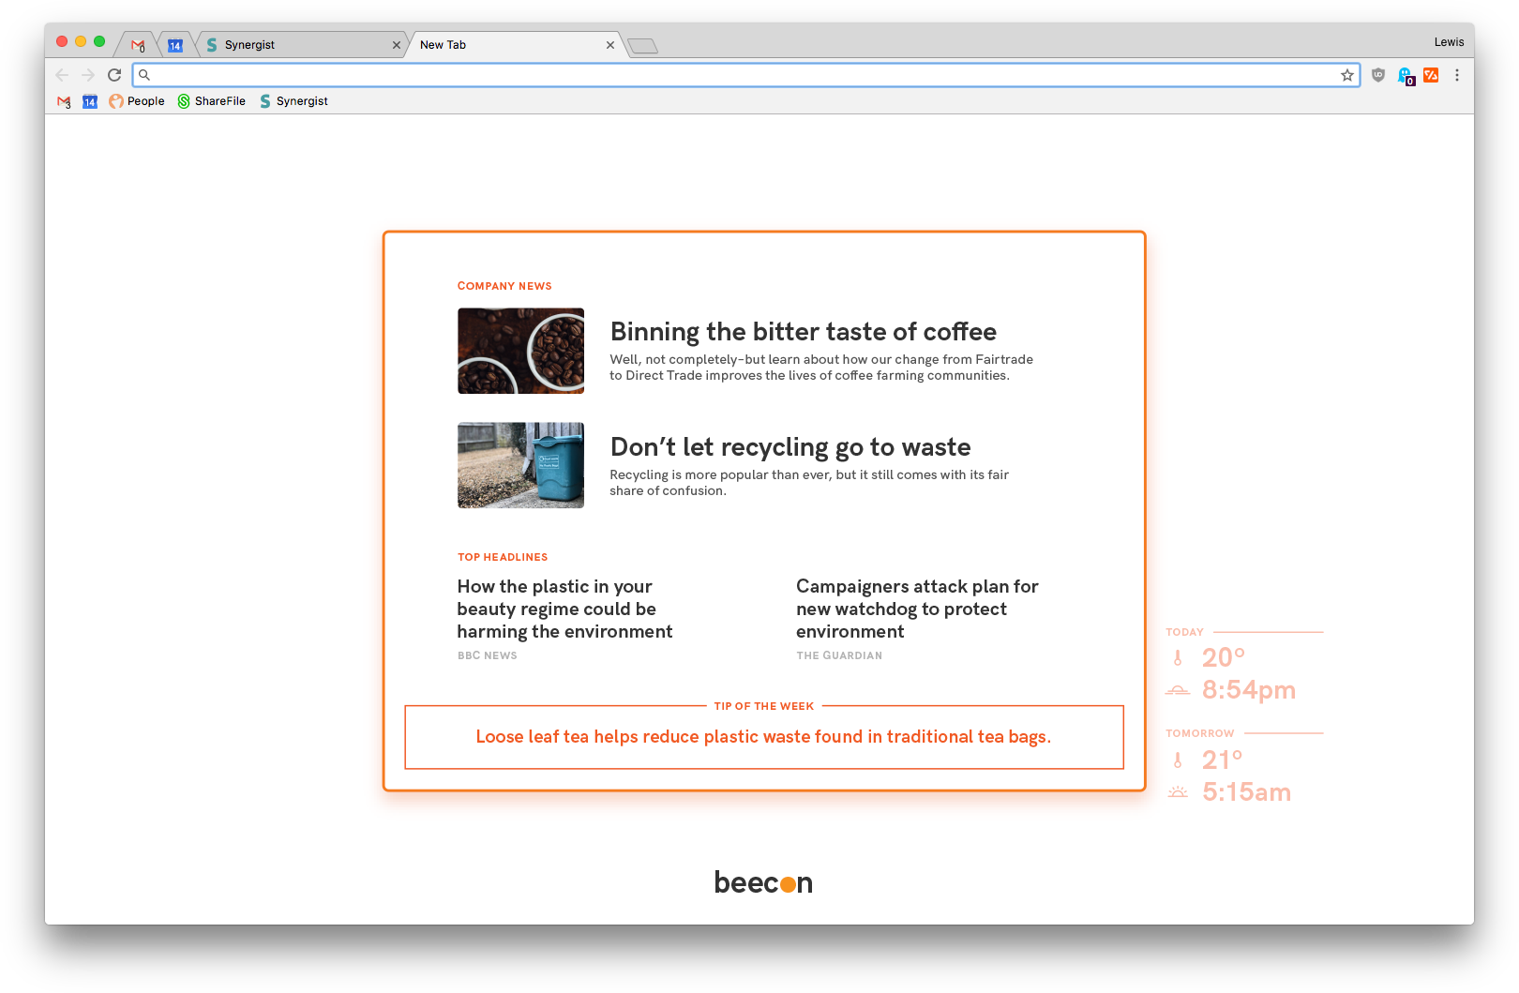Open Chrome's three-dot menu
Screen dimensions: 1519x993
[x=1456, y=75]
